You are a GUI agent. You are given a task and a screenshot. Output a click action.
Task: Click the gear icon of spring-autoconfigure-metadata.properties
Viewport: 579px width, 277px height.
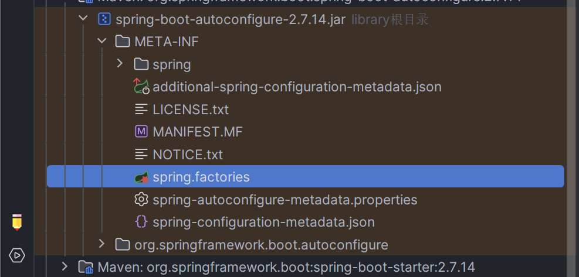(141, 200)
